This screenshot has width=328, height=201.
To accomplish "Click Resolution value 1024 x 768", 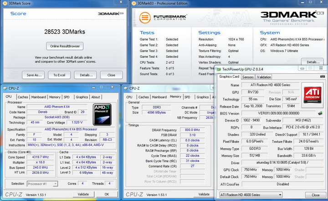I will tap(236, 39).
